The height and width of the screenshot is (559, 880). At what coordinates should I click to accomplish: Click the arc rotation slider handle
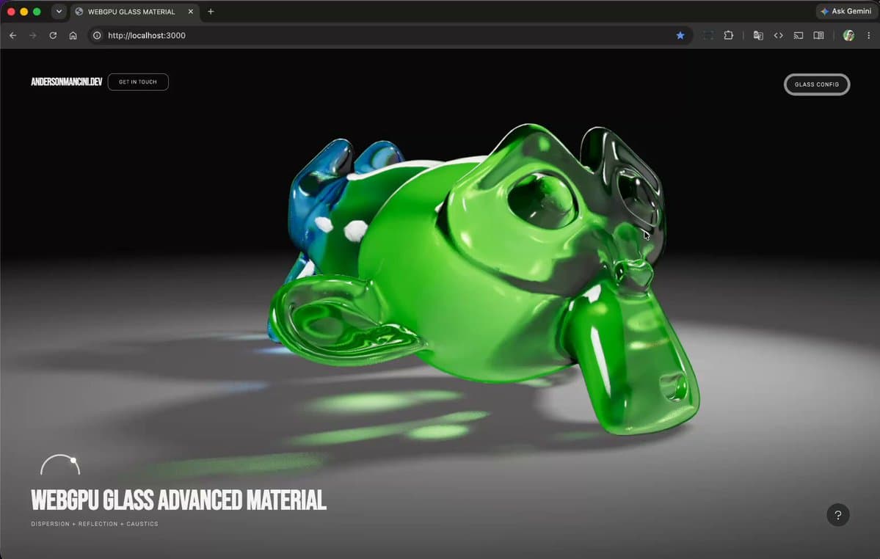tap(73, 460)
